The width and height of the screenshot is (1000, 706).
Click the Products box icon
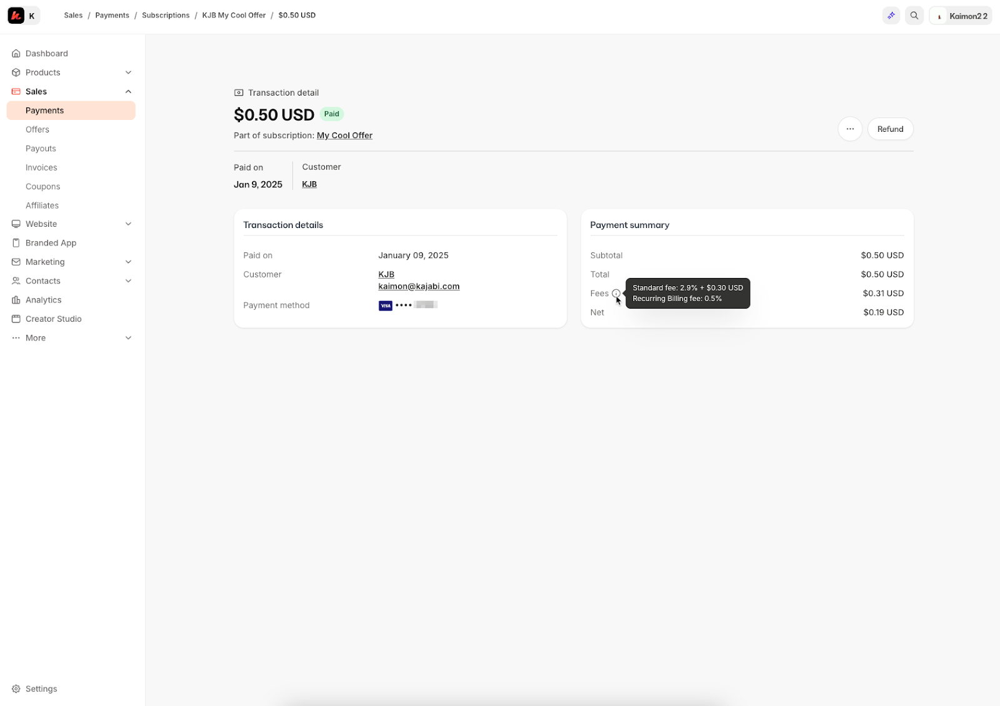click(16, 72)
